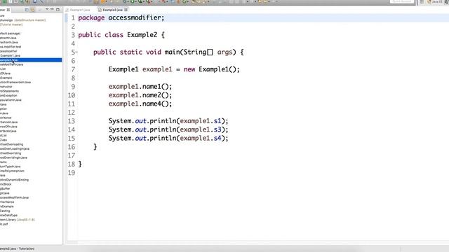Select the pdf file at the tree bottom
The width and height of the screenshot is (449, 252).
[x=4, y=224]
